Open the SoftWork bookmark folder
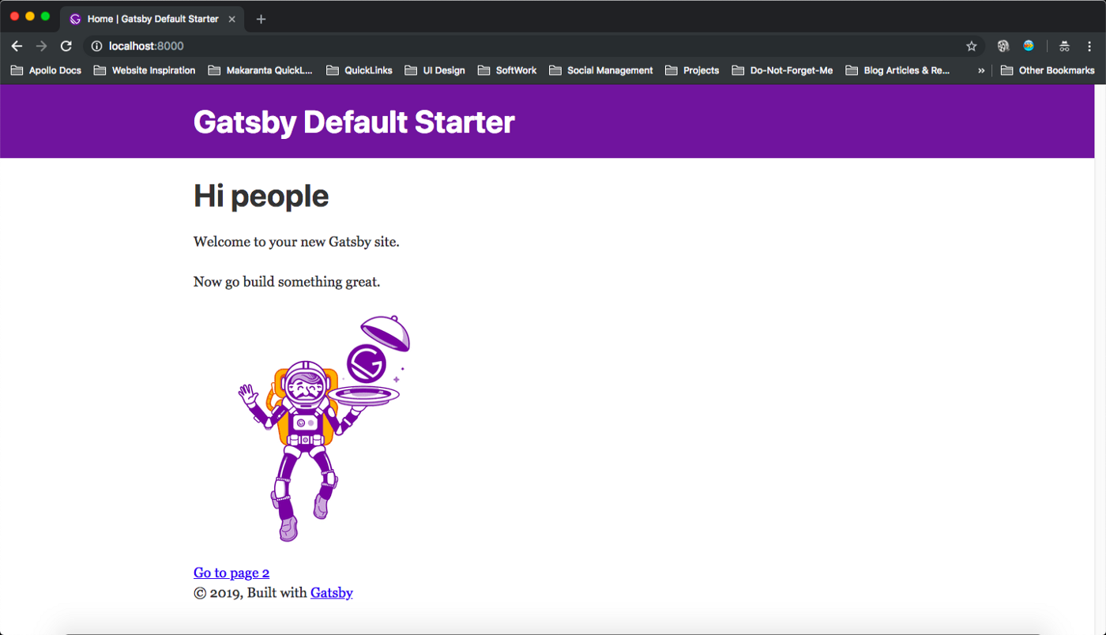The image size is (1106, 635). coord(507,70)
